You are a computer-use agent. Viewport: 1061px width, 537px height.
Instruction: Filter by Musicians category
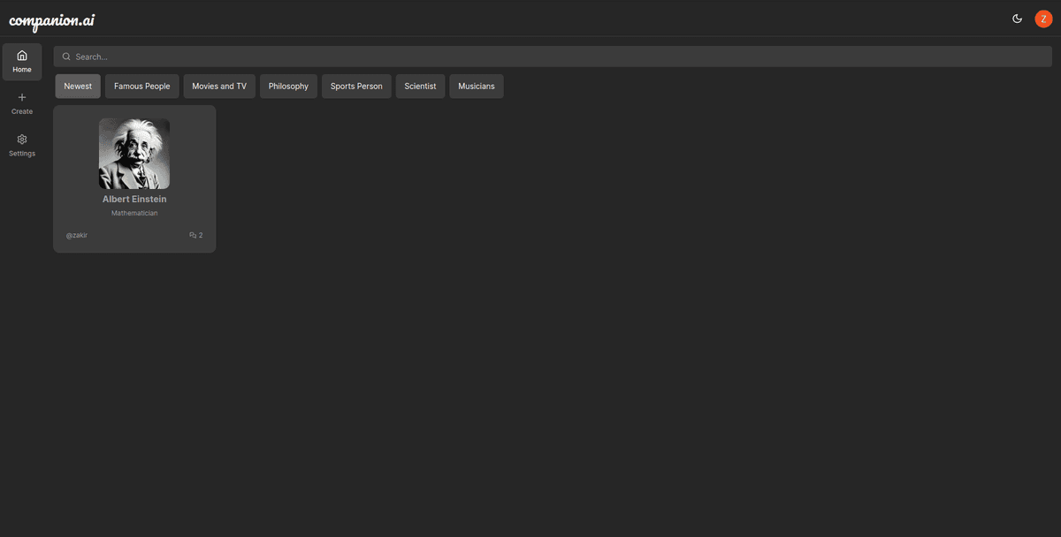coord(477,87)
